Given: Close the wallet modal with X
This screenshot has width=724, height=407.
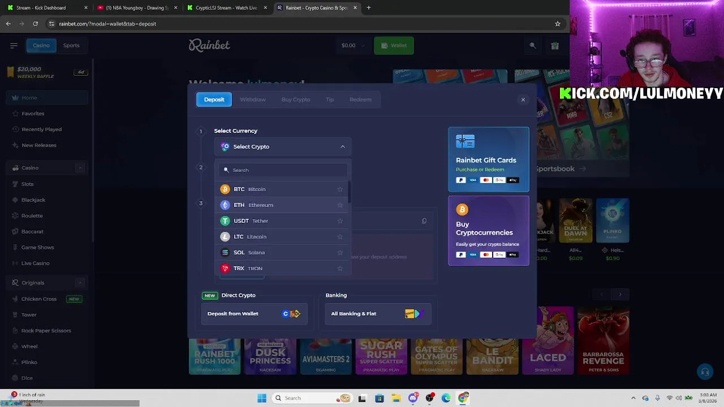Looking at the screenshot, I should point(523,99).
